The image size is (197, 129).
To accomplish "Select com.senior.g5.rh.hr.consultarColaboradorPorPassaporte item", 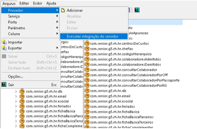I will pyautogui.click(x=135, y=80).
